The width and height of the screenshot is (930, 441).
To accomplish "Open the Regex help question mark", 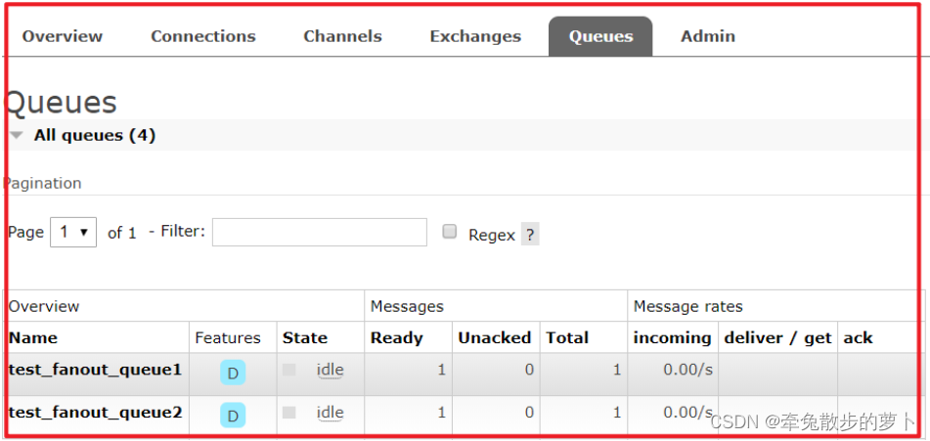I will [530, 234].
